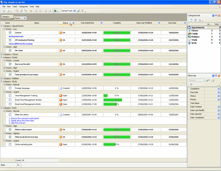The image size is (221, 171).
Task: Open the Tasks menu
Action: coord(15,7)
